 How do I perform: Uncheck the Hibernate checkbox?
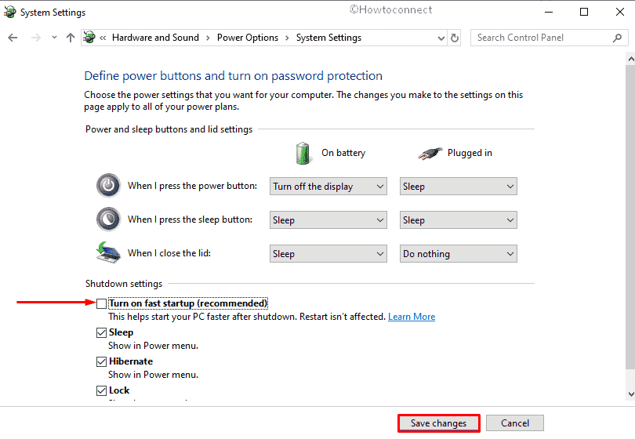pos(102,361)
